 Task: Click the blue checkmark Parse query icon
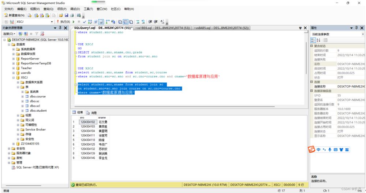pyautogui.click(x=84, y=22)
